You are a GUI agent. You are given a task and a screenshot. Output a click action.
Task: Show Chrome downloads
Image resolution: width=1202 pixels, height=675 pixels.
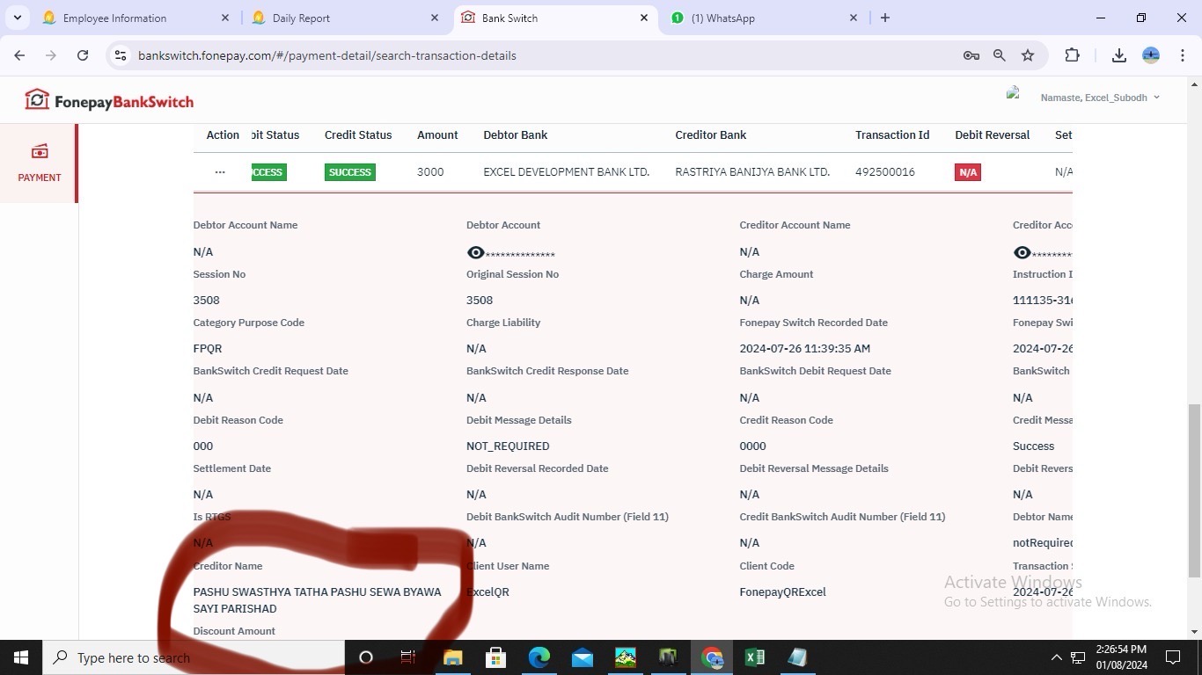[1119, 55]
